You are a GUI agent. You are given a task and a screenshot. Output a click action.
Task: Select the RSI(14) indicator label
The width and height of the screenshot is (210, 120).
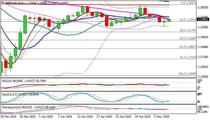[x=6, y=81]
